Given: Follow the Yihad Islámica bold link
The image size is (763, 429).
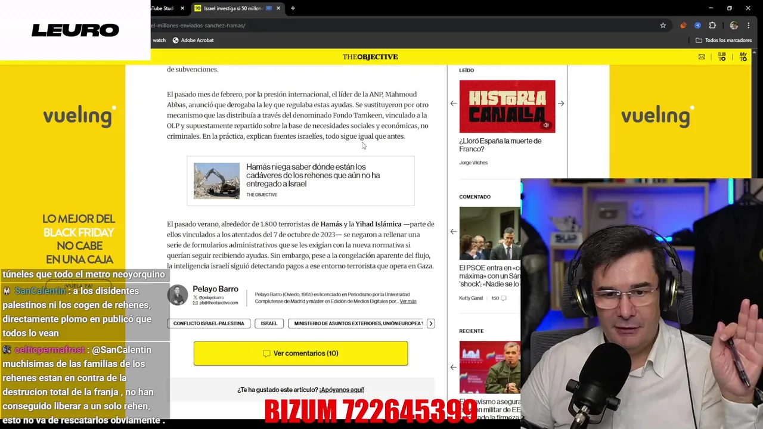Looking at the screenshot, I should pyautogui.click(x=378, y=224).
